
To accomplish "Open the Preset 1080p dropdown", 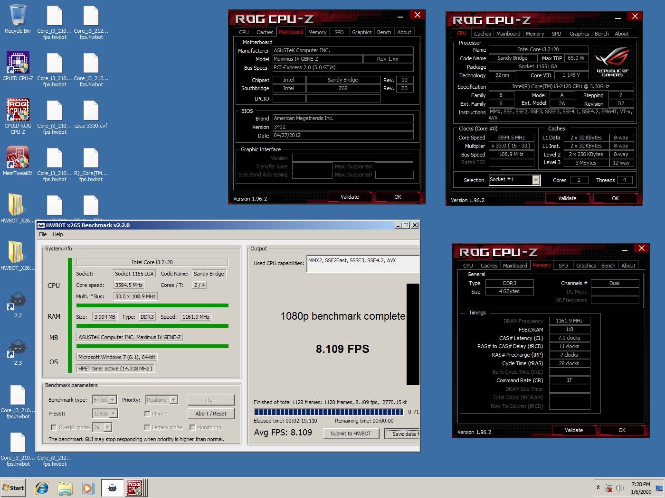I will coord(114,414).
